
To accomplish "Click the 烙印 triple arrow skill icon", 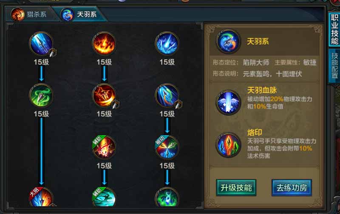I will (x=228, y=145).
